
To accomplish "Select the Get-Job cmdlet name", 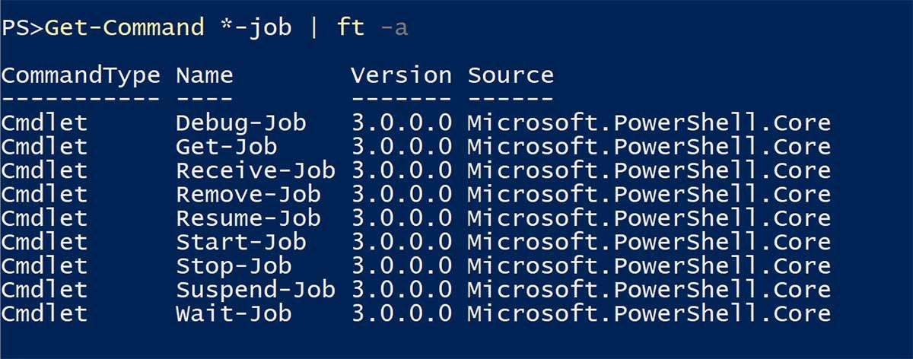I will [226, 146].
